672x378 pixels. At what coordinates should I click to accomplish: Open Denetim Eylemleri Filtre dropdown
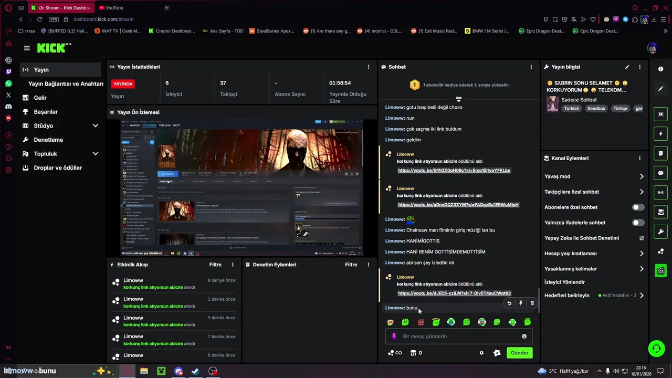point(351,265)
